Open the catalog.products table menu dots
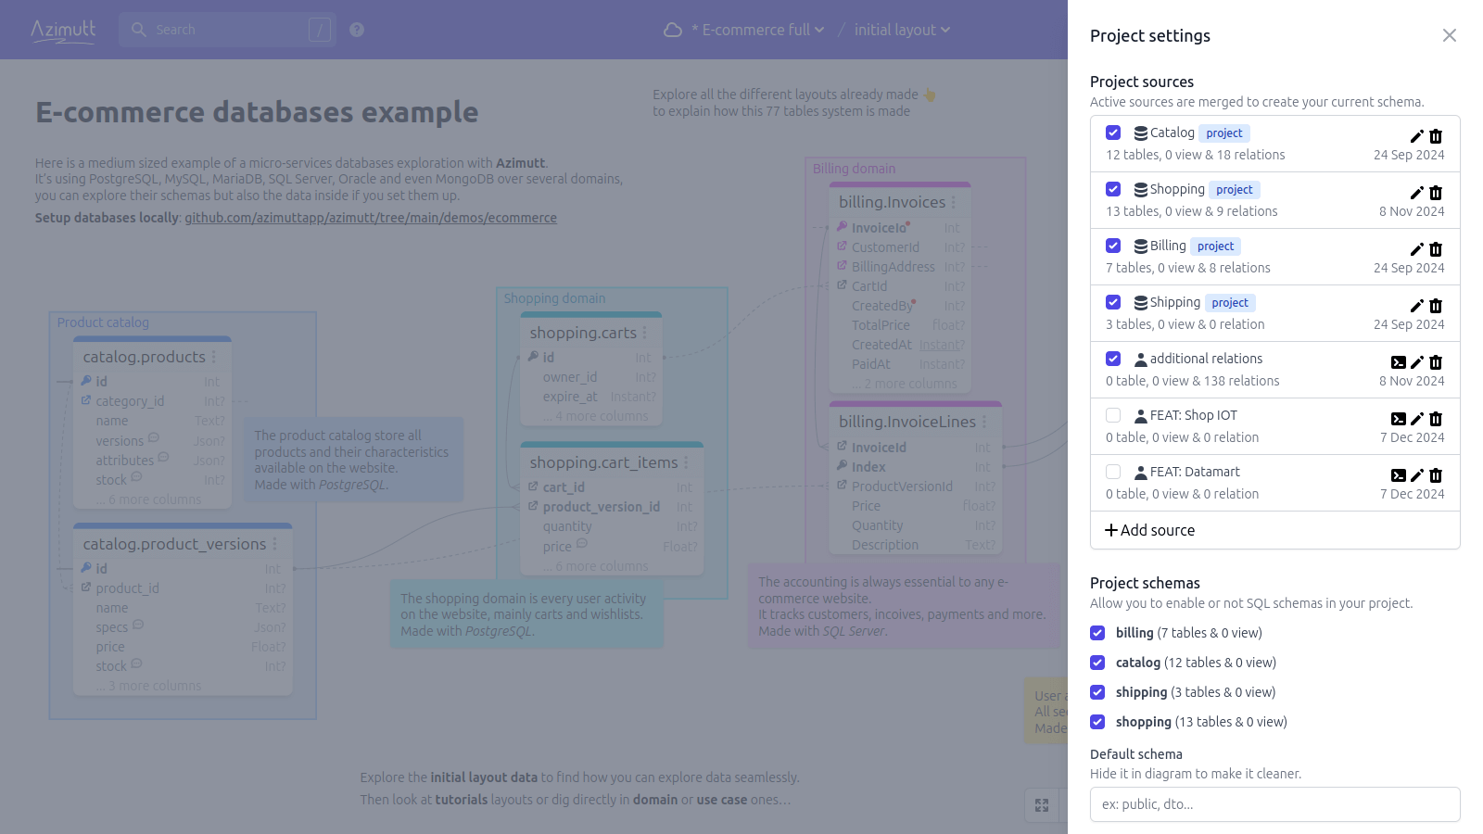Screen dimensions: 1483x834 [213, 357]
